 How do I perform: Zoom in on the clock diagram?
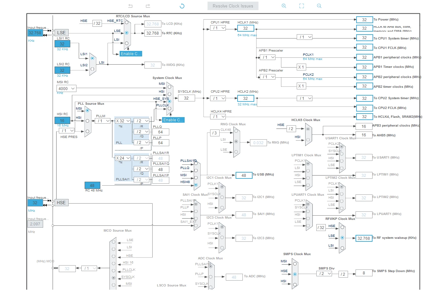pos(284,6)
